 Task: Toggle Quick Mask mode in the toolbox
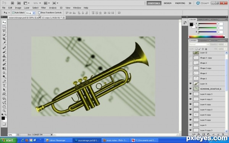pyautogui.click(x=4, y=124)
